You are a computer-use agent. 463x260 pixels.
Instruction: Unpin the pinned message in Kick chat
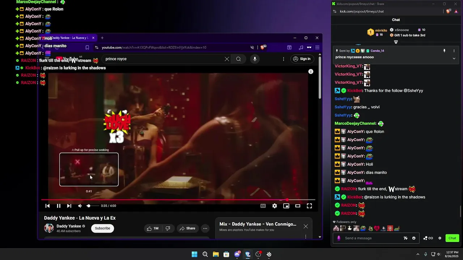445,51
